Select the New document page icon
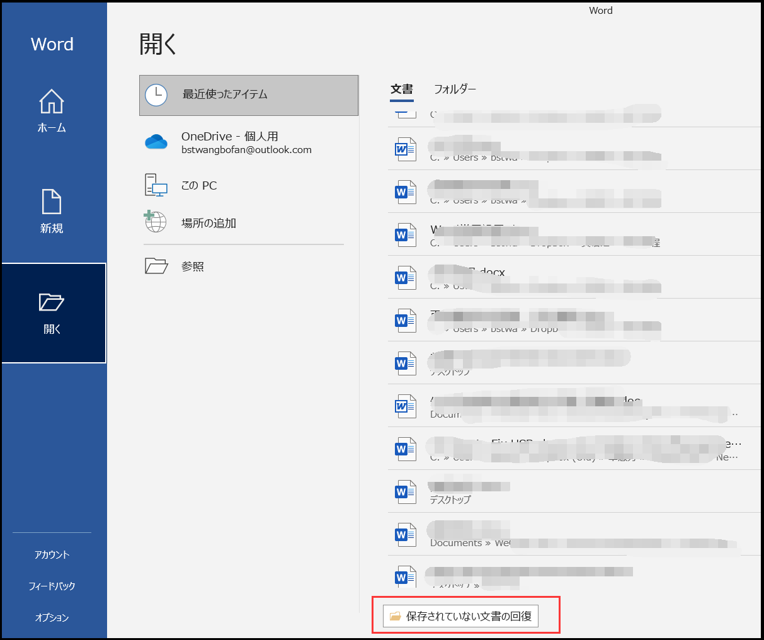 52,202
